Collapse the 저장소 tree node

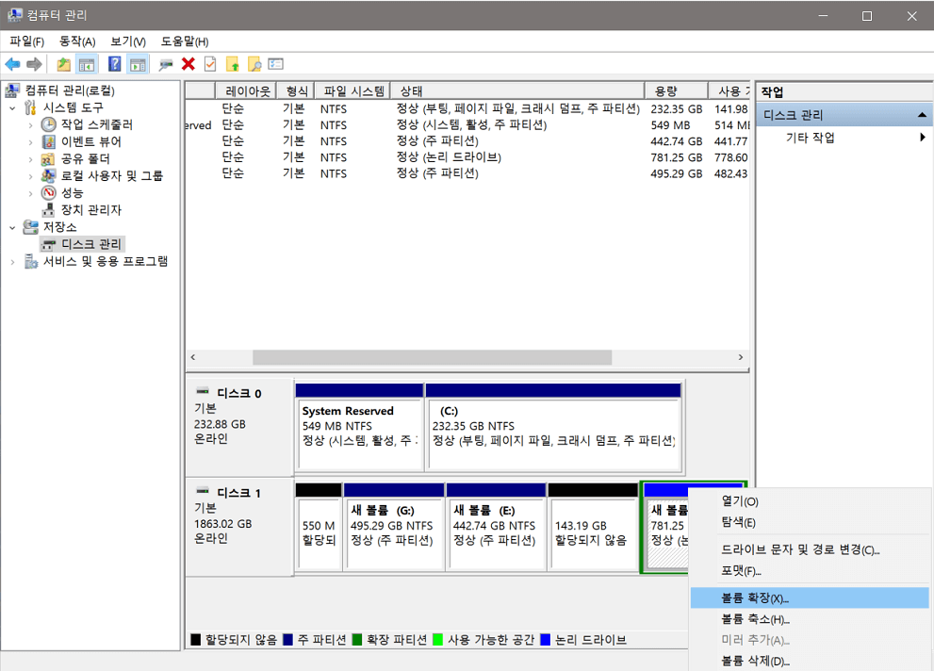click(13, 226)
